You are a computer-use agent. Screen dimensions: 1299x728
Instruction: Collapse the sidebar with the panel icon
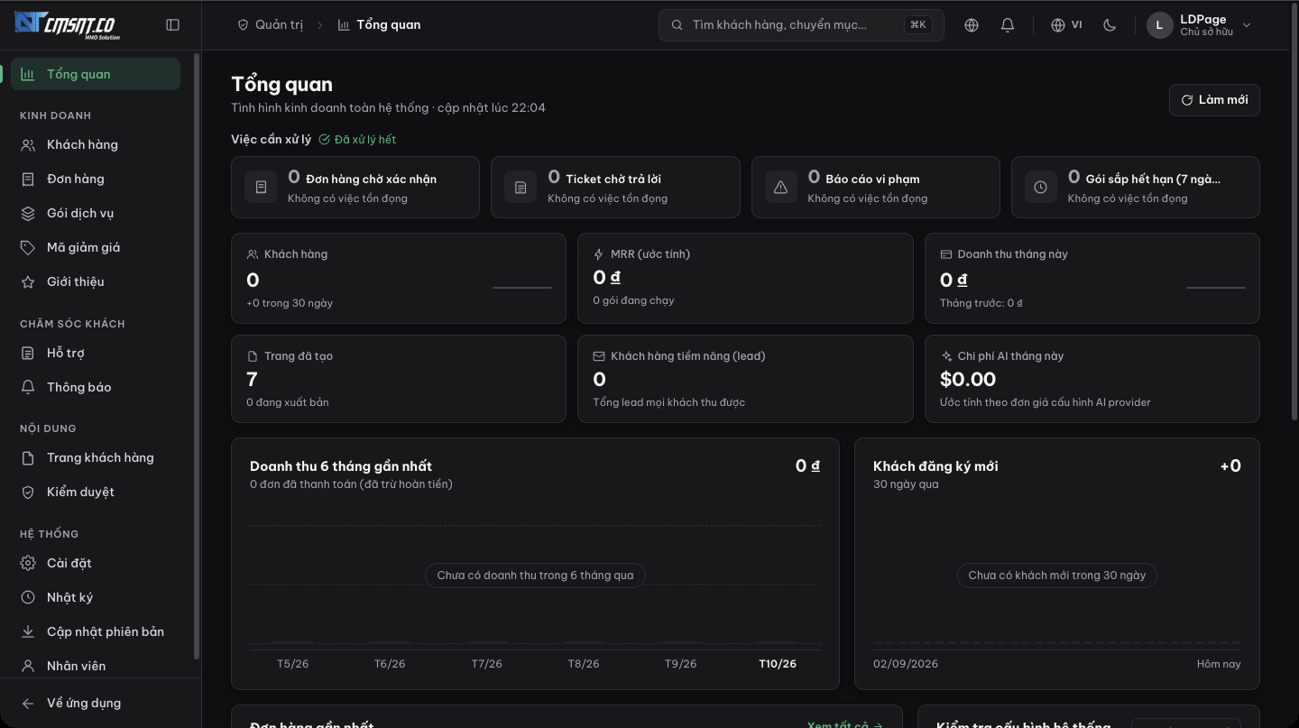tap(173, 25)
